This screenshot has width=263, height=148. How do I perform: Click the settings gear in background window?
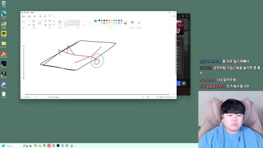[x=184, y=83]
